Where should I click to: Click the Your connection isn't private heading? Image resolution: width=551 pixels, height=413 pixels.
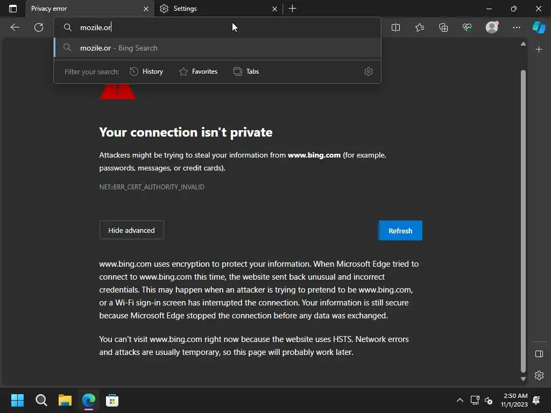(186, 132)
